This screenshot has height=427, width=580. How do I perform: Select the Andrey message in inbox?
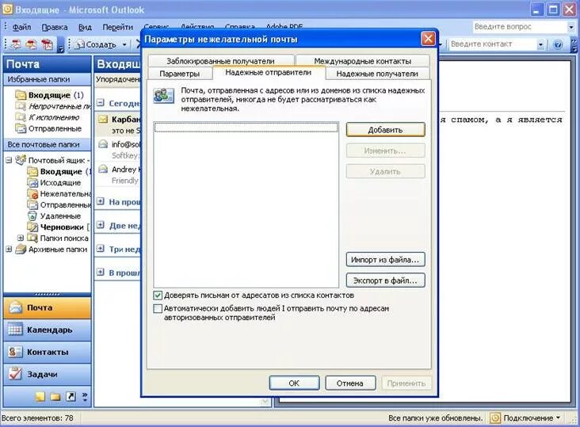coord(118,174)
